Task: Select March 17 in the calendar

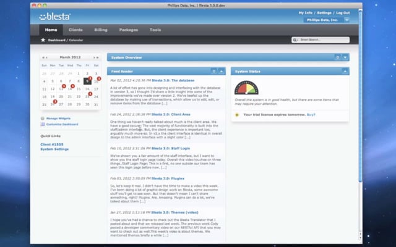Action: click(x=96, y=89)
